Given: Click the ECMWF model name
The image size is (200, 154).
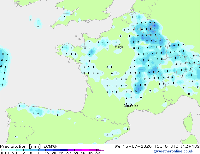Looking at the screenshot, I should coord(51,146).
